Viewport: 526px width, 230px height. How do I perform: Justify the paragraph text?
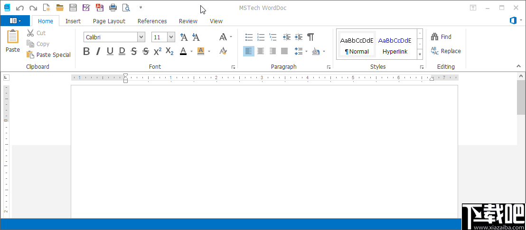(284, 51)
